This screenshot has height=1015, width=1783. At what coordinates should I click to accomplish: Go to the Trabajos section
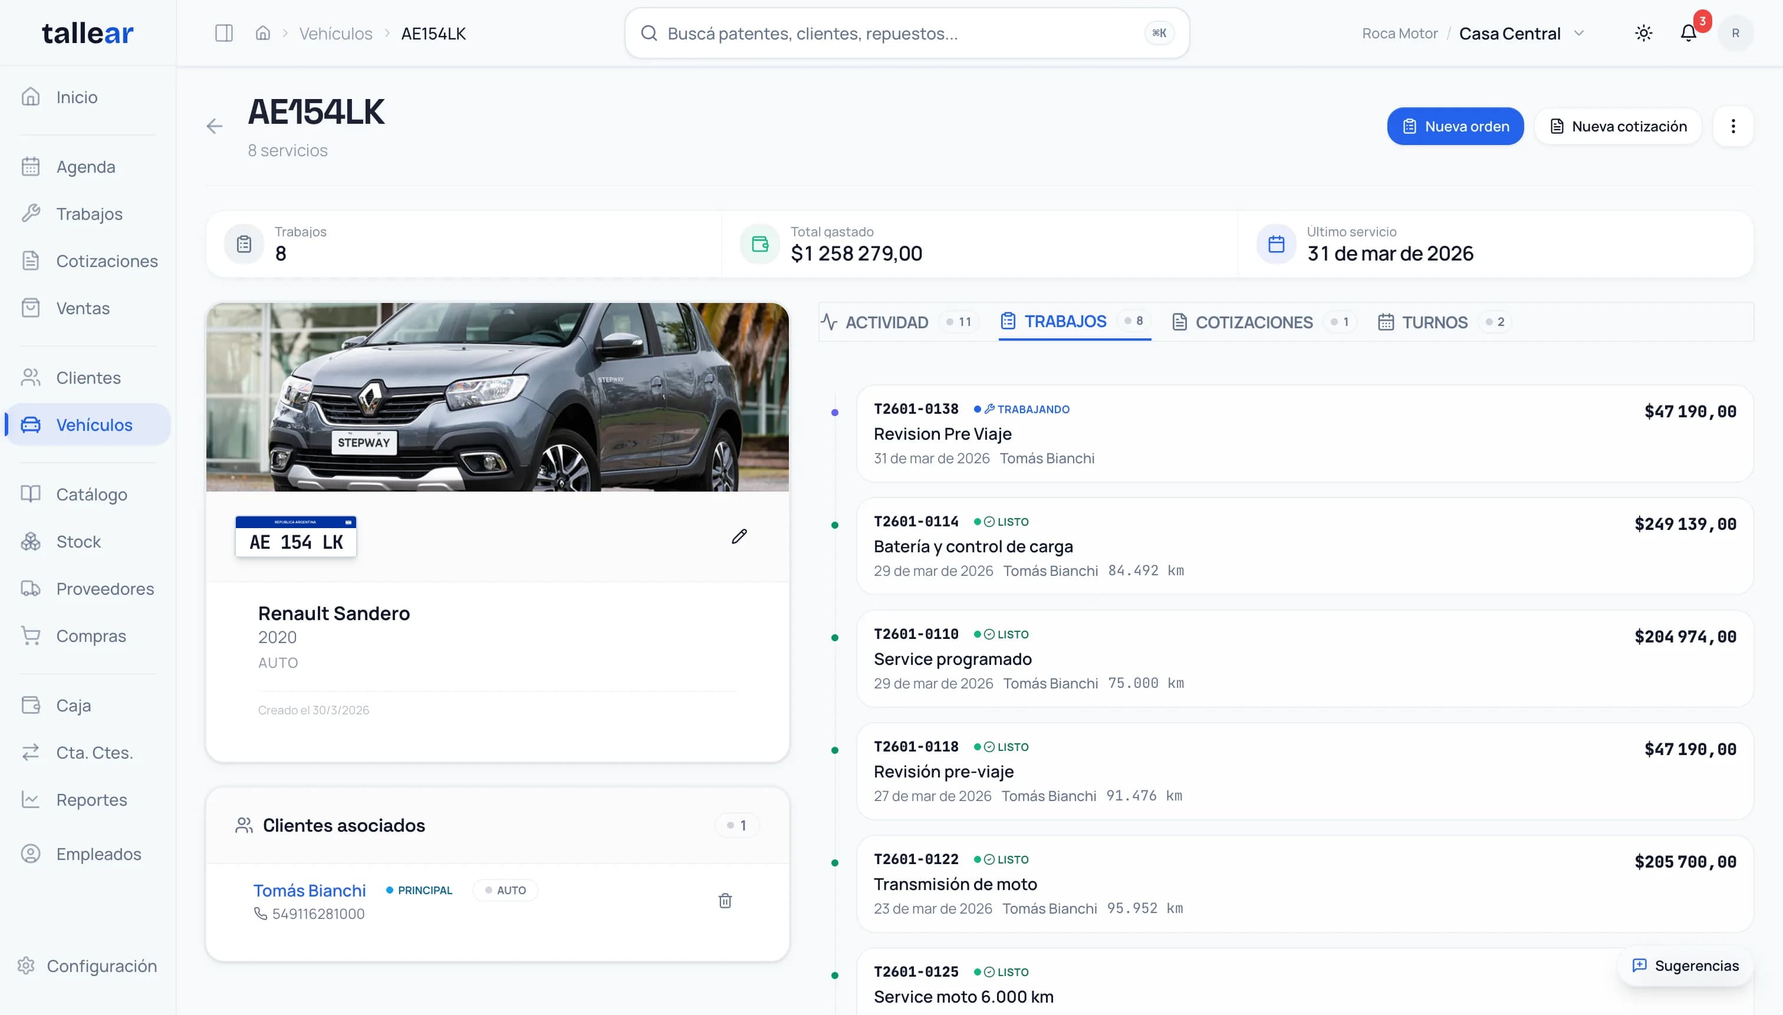[x=88, y=213]
